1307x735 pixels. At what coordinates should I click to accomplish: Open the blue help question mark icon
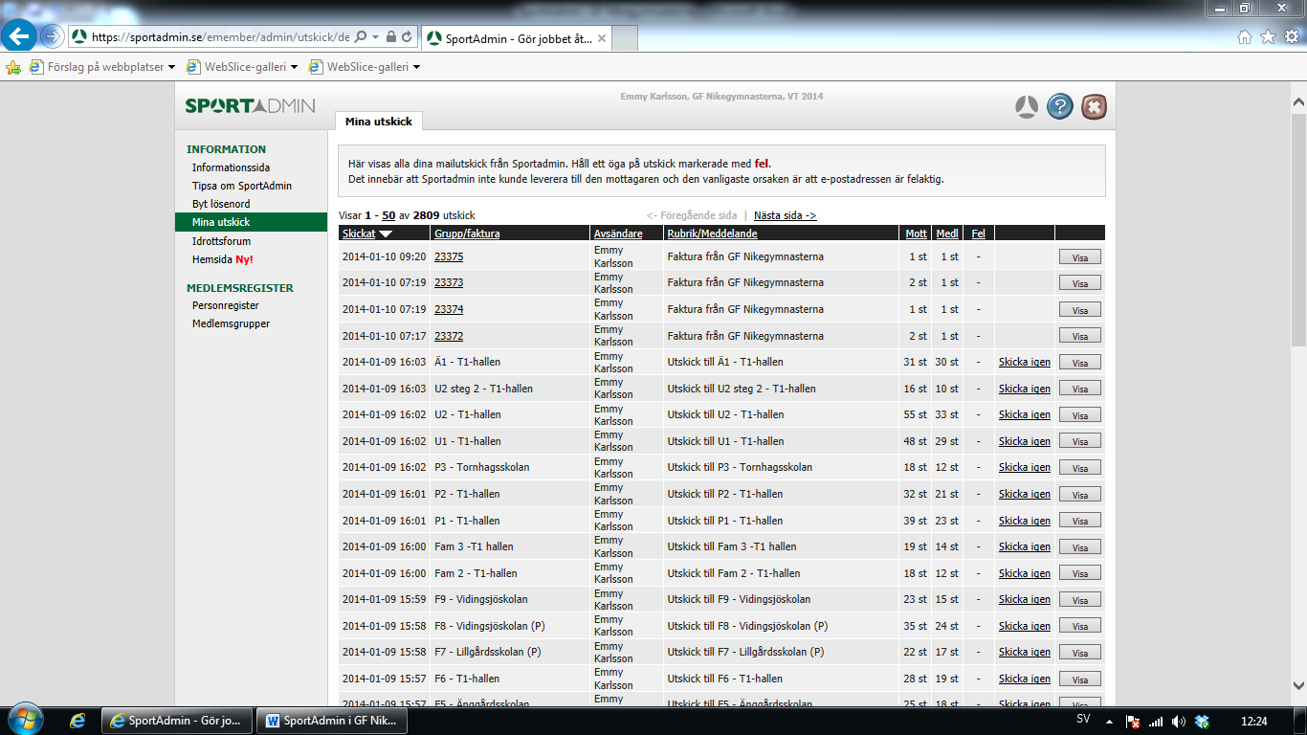tap(1059, 106)
